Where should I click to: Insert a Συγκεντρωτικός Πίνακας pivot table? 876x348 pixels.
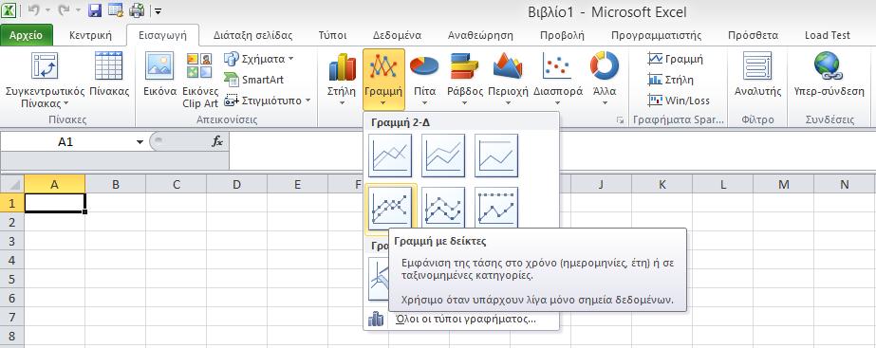click(x=45, y=80)
